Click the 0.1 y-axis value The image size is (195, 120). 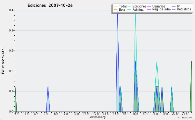(11, 91)
